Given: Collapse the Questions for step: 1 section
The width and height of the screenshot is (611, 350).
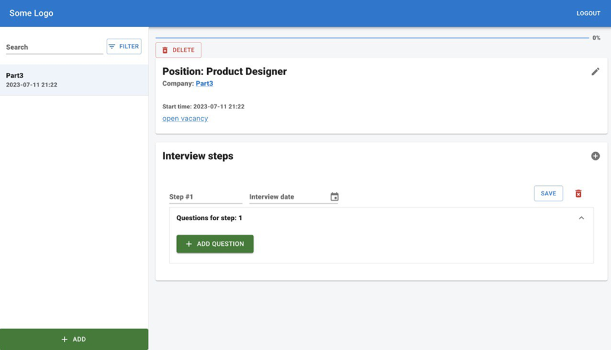Looking at the screenshot, I should tap(581, 217).
